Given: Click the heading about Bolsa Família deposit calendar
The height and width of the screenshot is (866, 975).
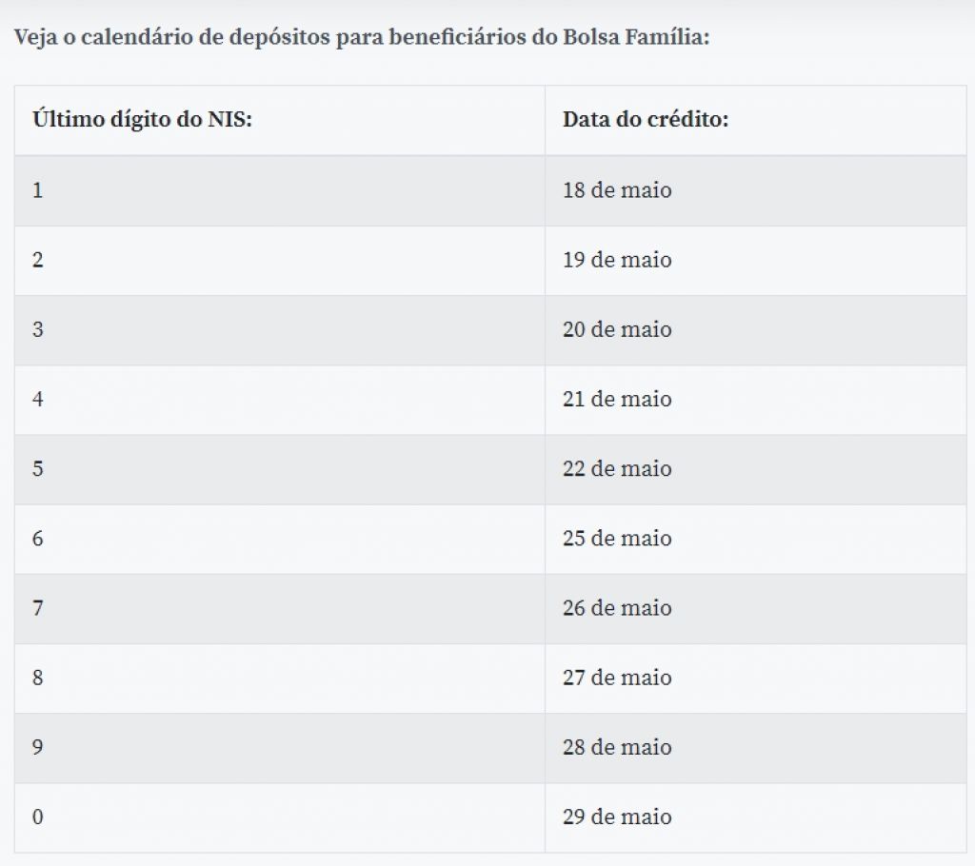Looking at the screenshot, I should 362,37.
